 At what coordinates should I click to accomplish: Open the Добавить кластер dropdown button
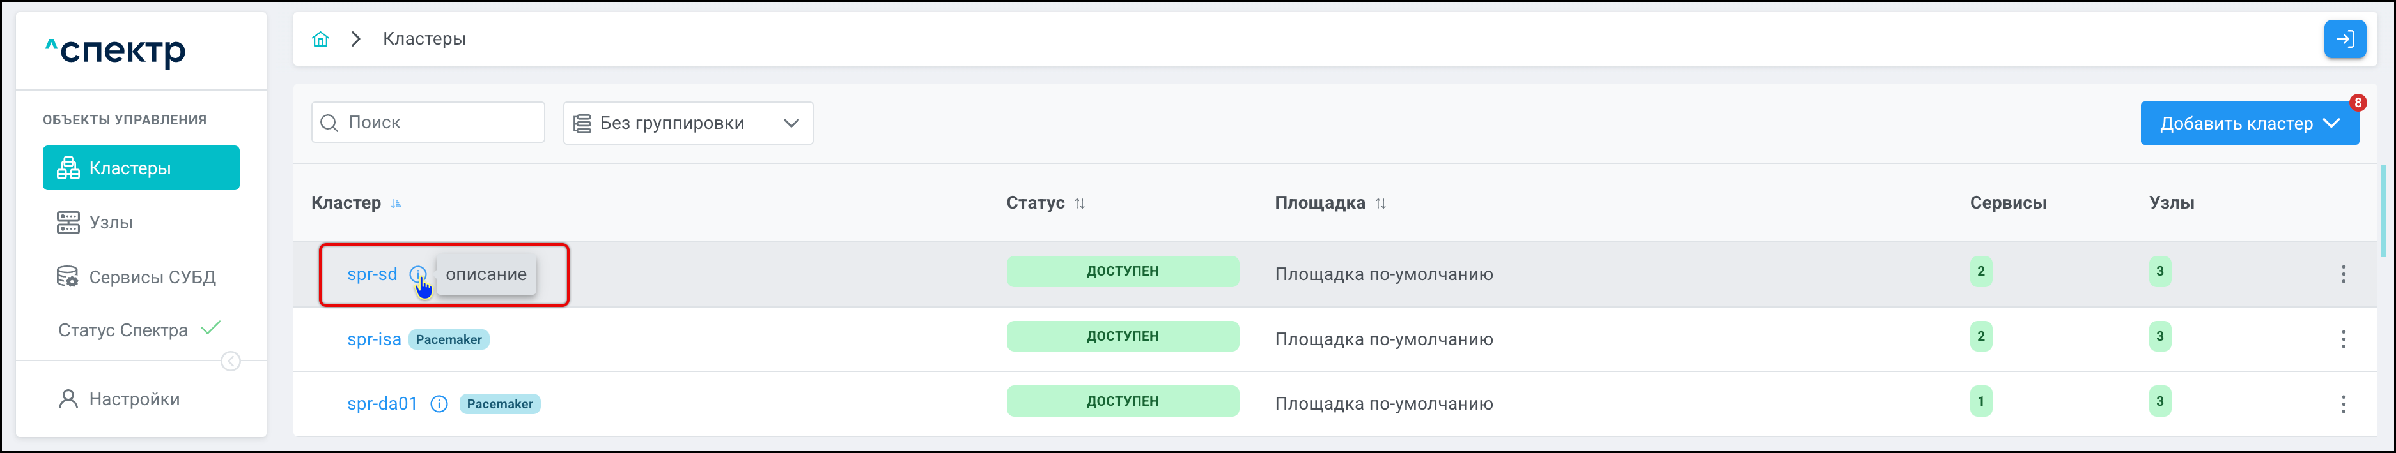click(x=2248, y=124)
